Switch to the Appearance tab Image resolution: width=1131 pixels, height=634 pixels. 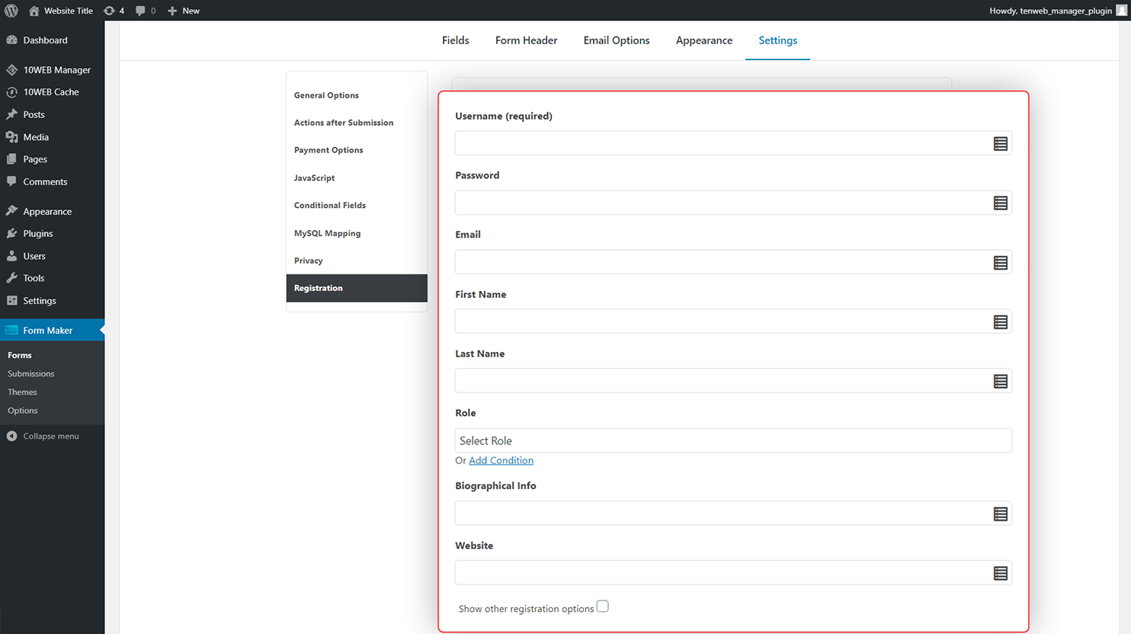[704, 40]
